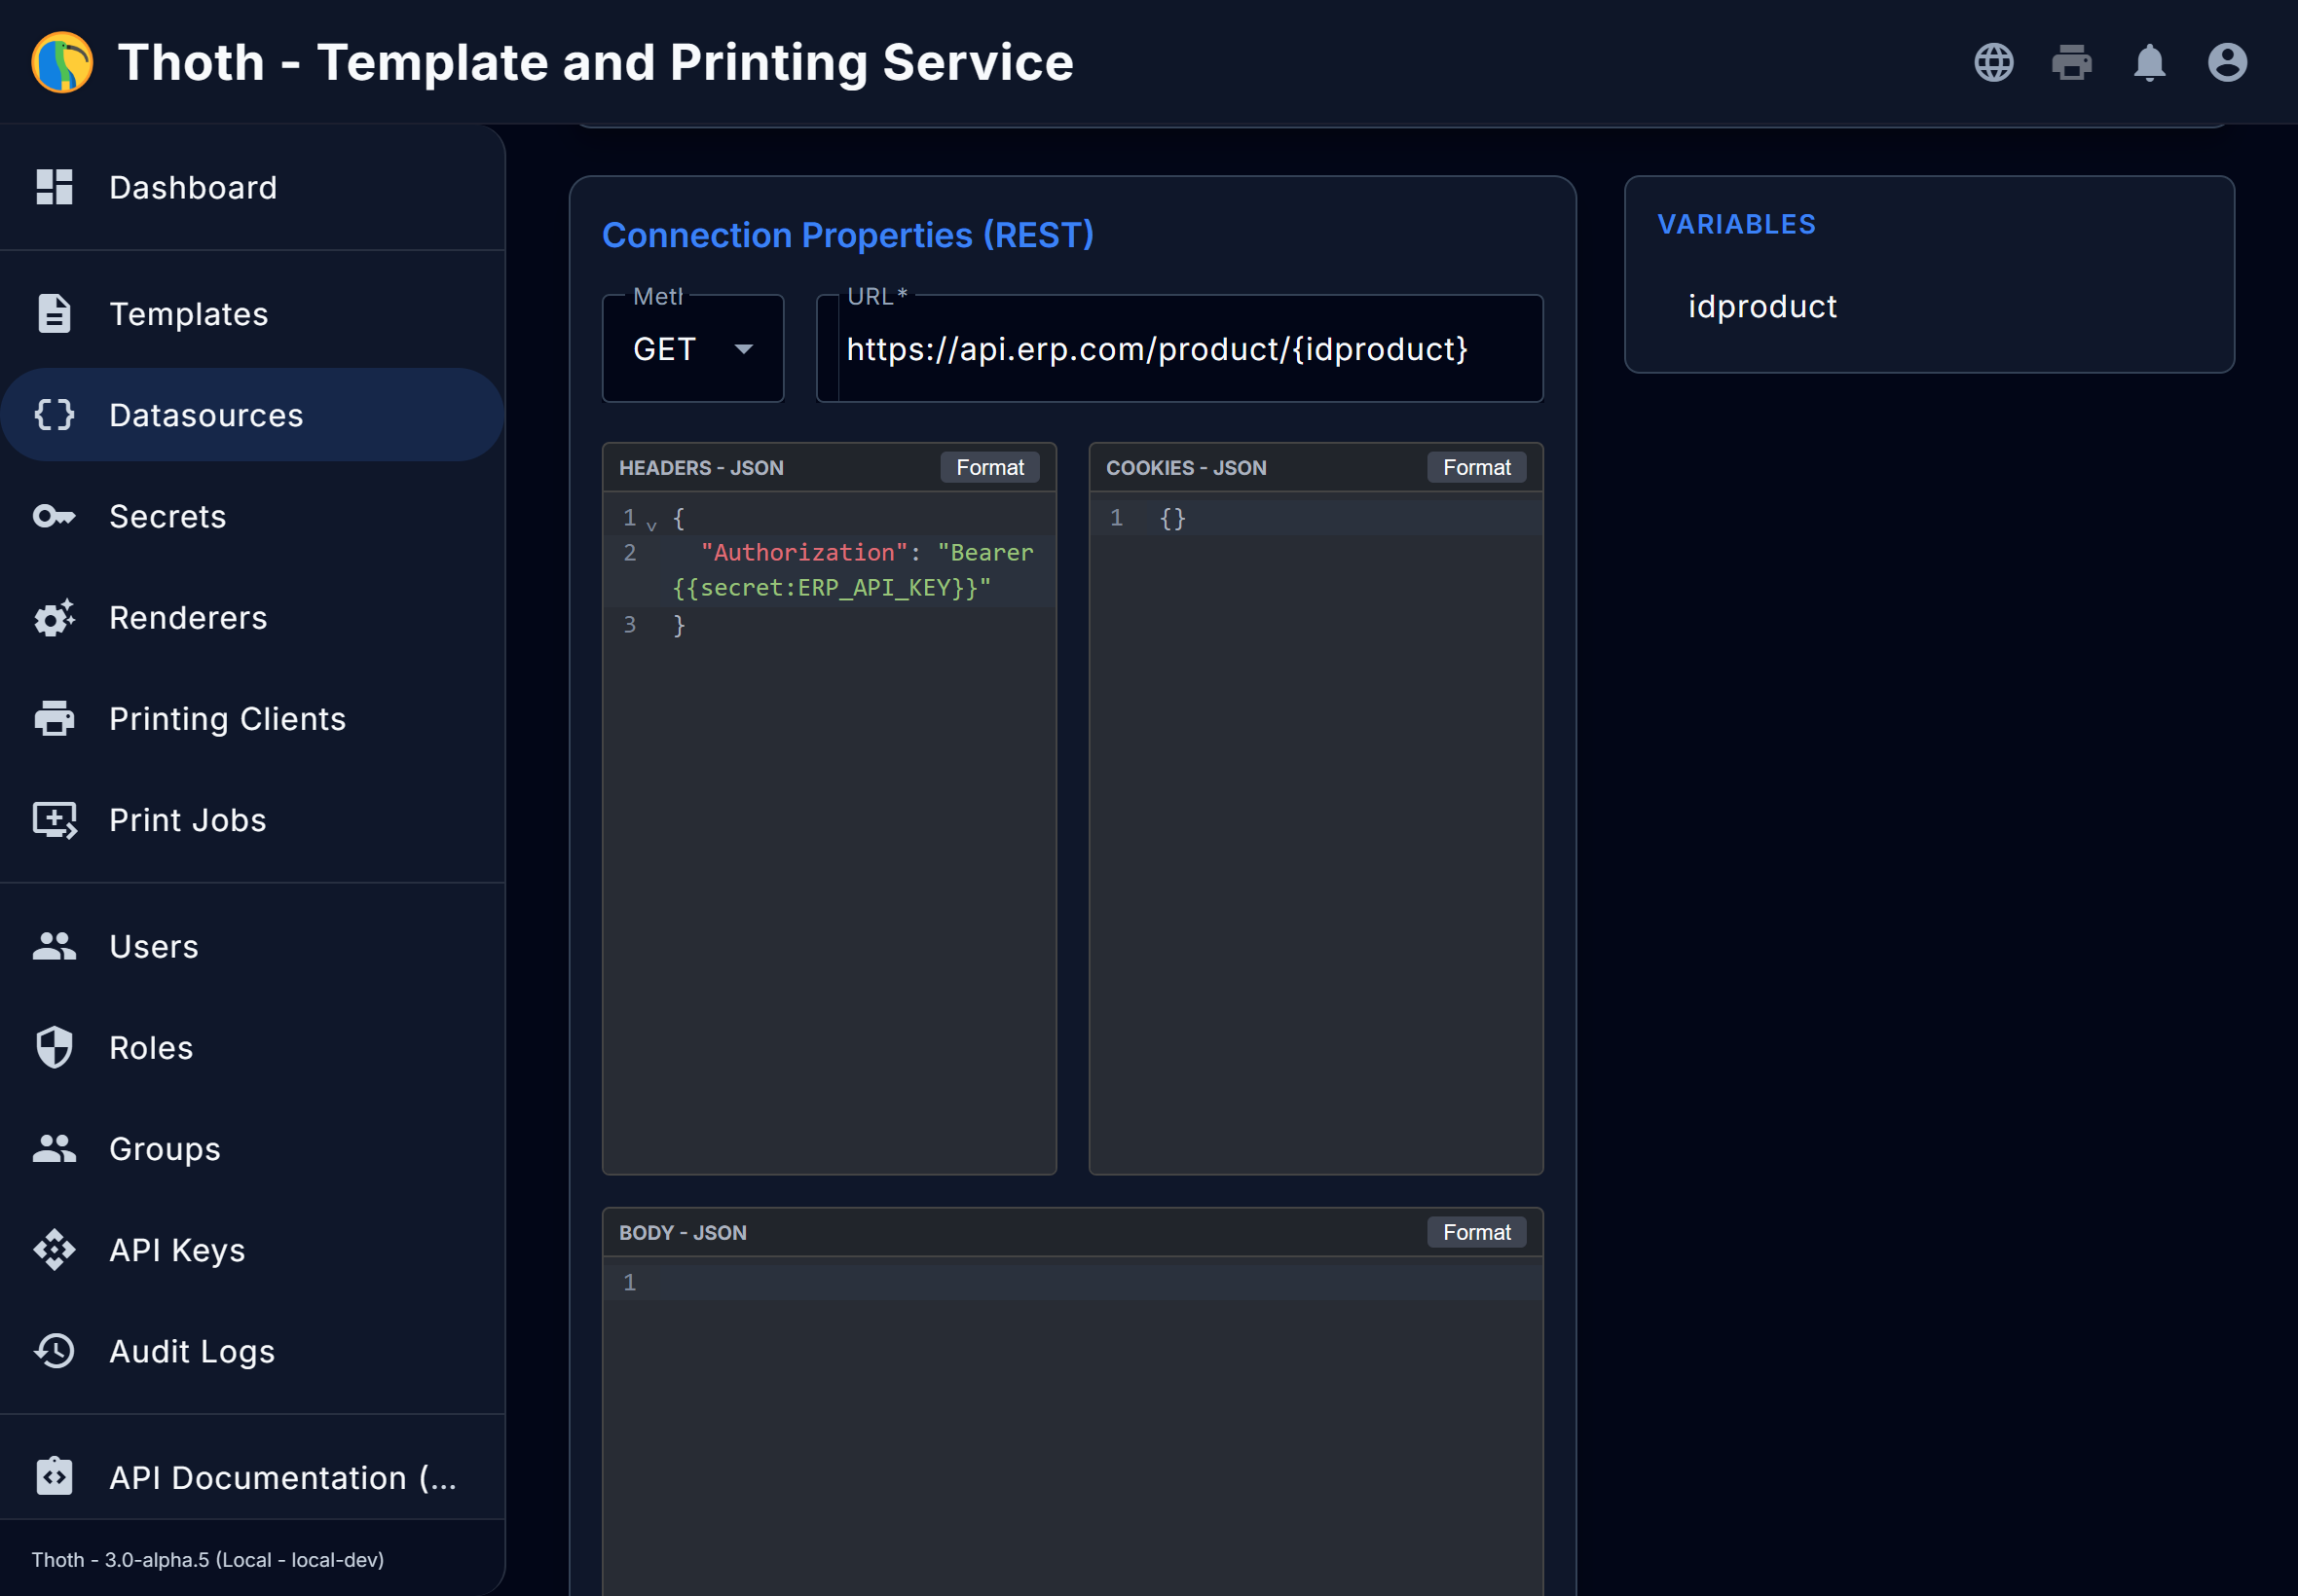
Task: Click the Templates document icon
Action: (x=54, y=313)
